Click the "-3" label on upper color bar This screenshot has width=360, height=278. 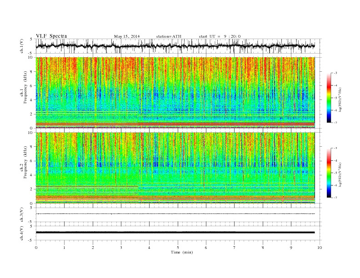point(335,73)
